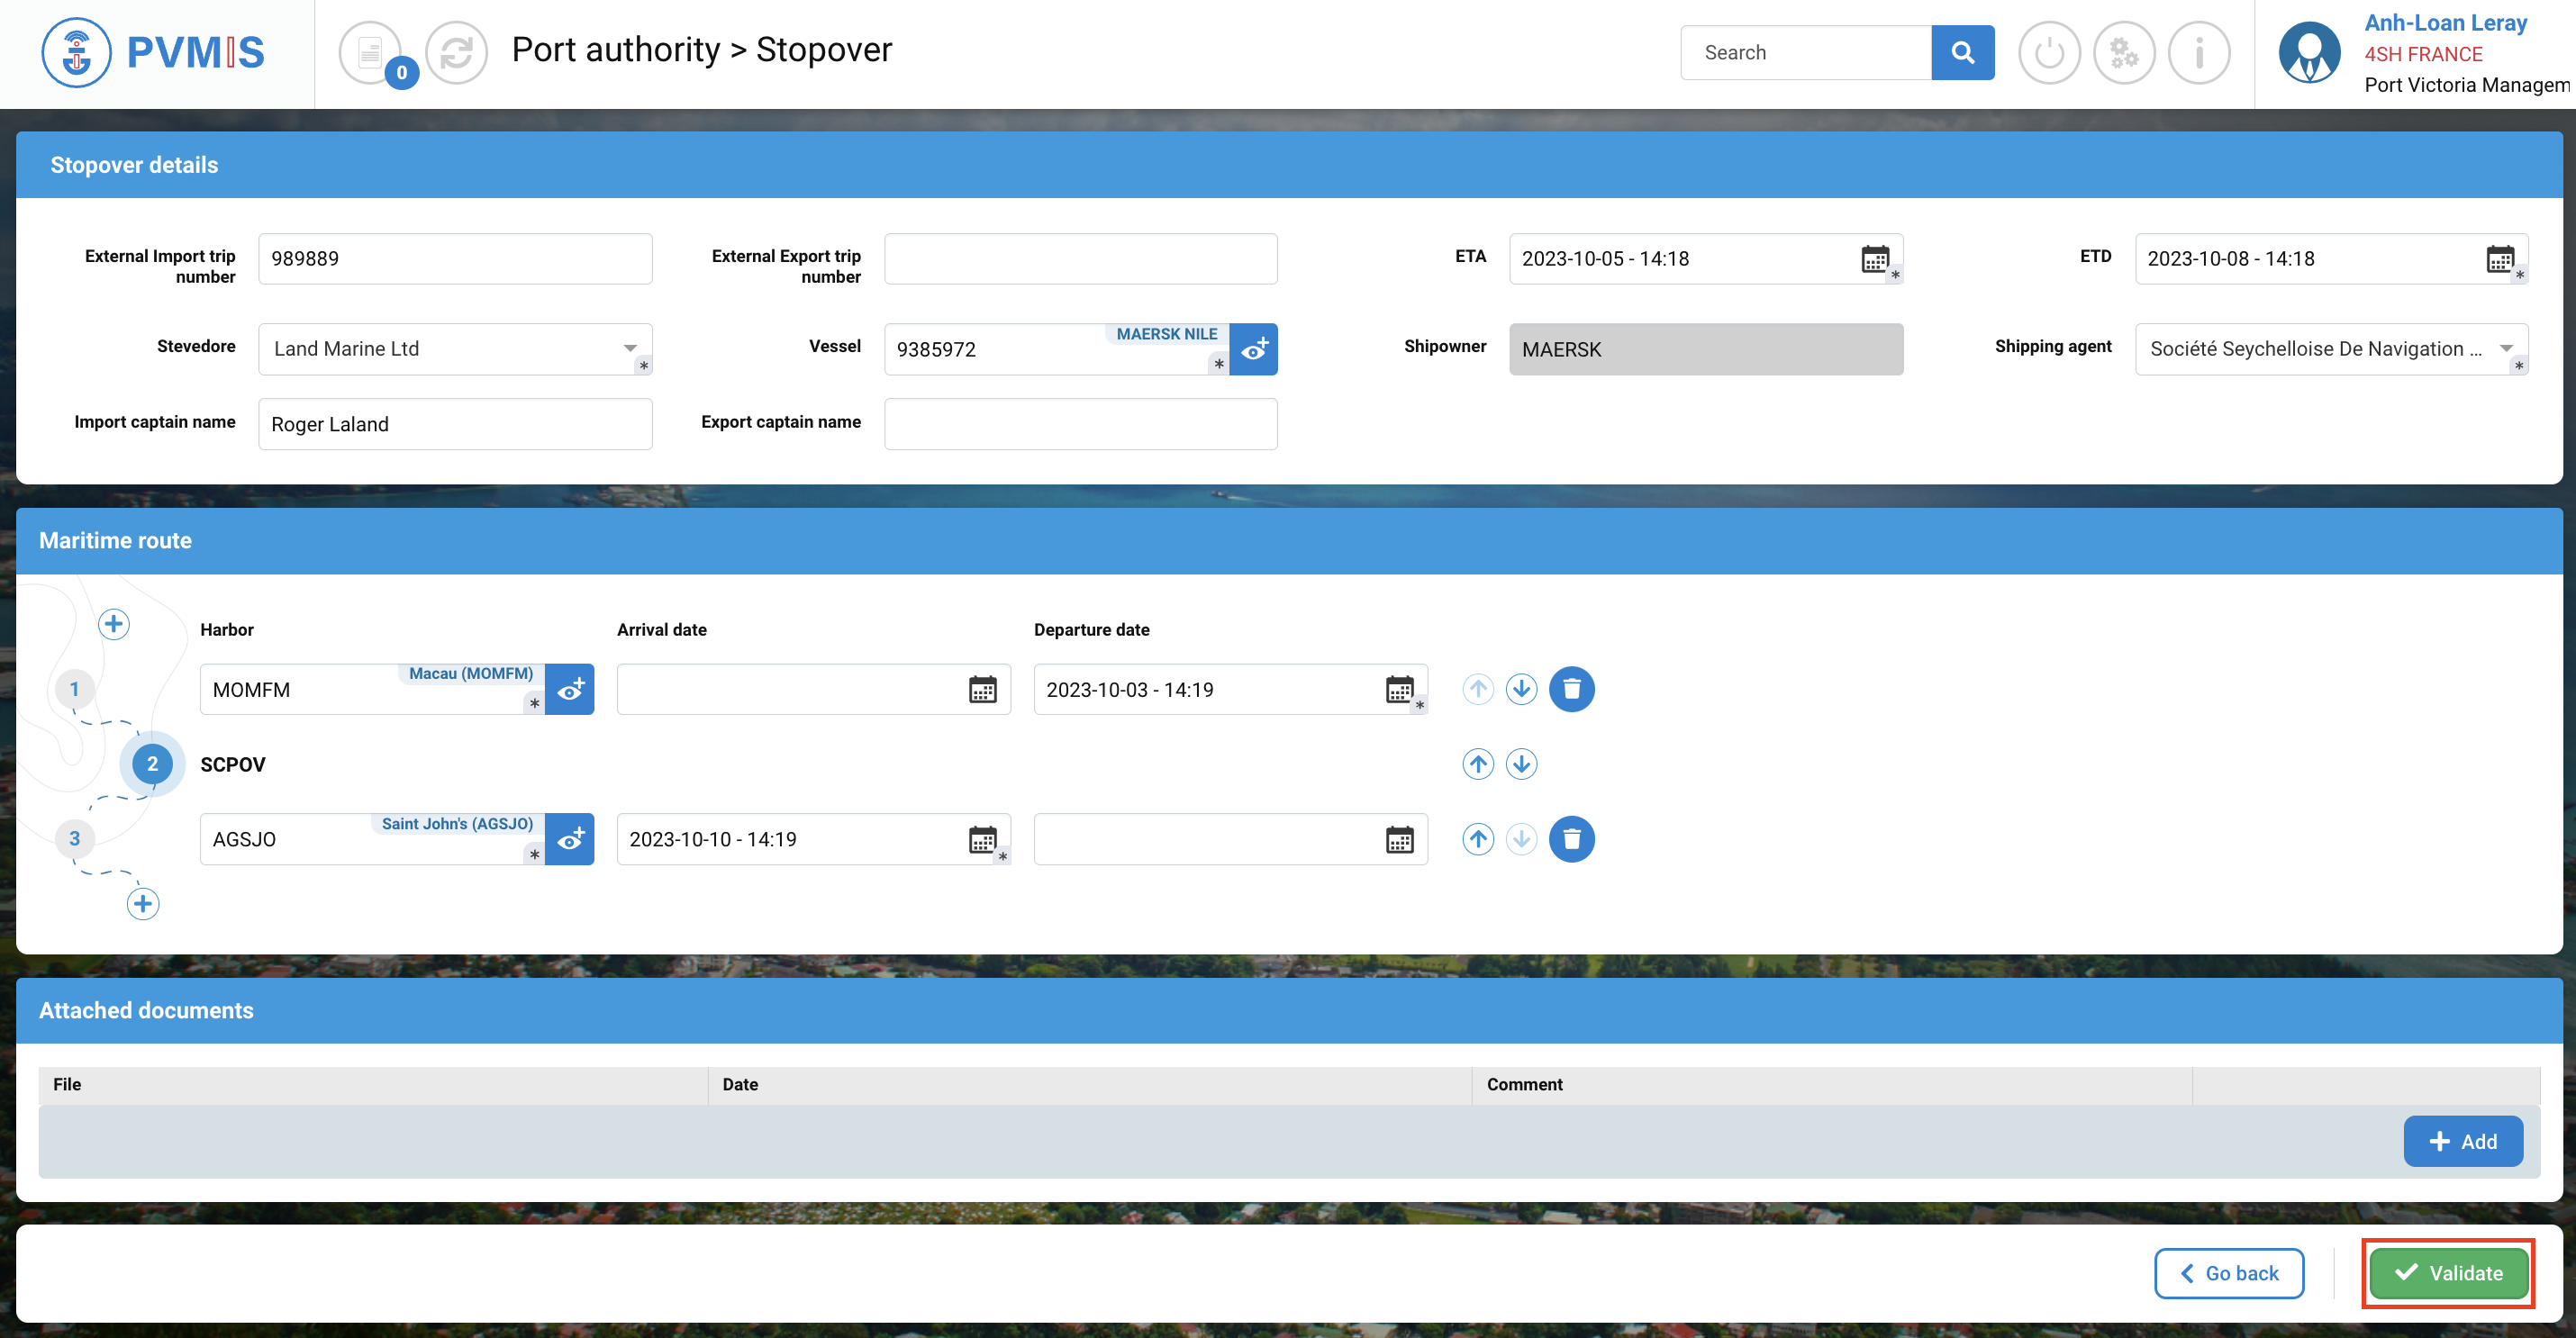Viewport: 2576px width, 1338px height.
Task: Open the settings gears icon
Action: [2123, 53]
